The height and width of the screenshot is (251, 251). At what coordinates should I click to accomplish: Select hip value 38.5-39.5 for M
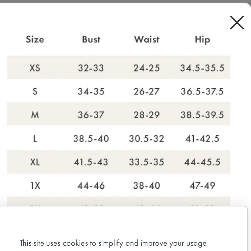click(202, 115)
